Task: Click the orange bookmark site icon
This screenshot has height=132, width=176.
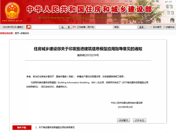Action: pyautogui.click(x=164, y=27)
